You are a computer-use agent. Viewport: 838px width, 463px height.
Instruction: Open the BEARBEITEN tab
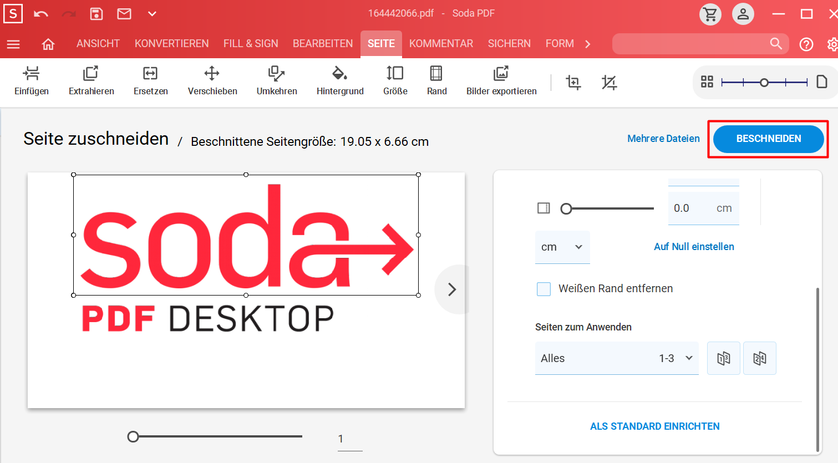click(x=323, y=43)
